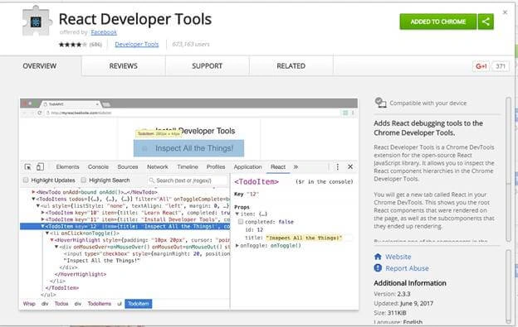Click the DevTools close X icon
The height and width of the screenshot is (327, 518).
pos(350,166)
